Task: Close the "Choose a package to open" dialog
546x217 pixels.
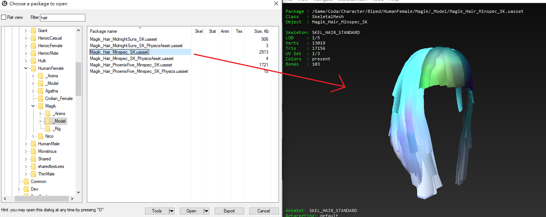Action: coord(276,4)
